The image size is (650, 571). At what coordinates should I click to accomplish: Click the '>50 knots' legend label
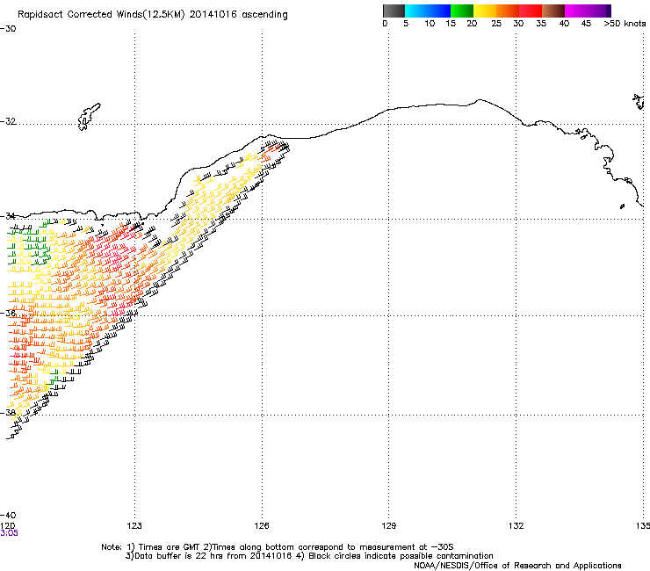click(625, 24)
